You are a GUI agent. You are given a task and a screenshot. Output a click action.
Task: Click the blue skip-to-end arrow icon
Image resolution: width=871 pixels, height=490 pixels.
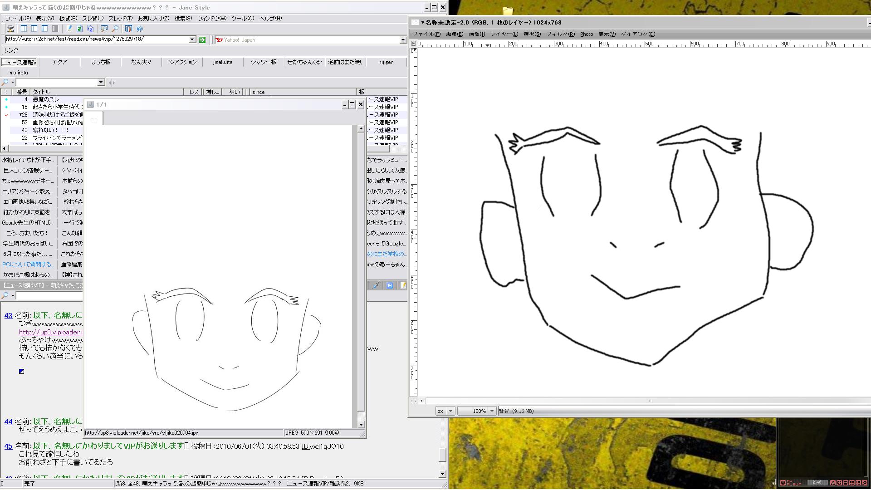point(389,285)
